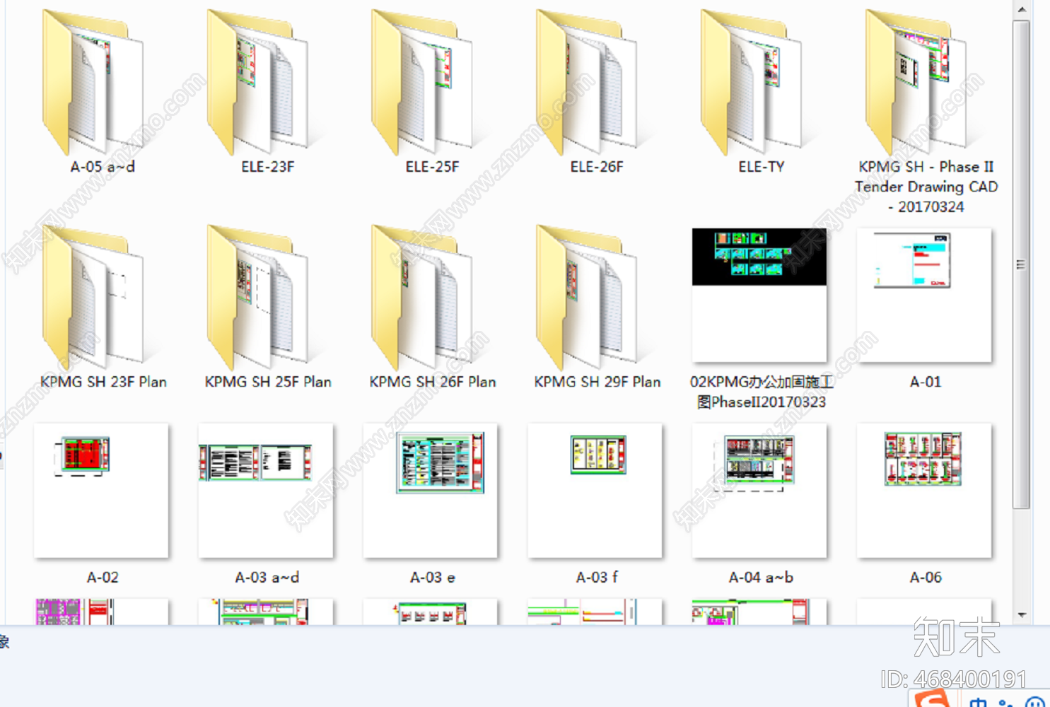
Task: Open the KPMG SH 25F Plan folder
Action: (x=257, y=298)
